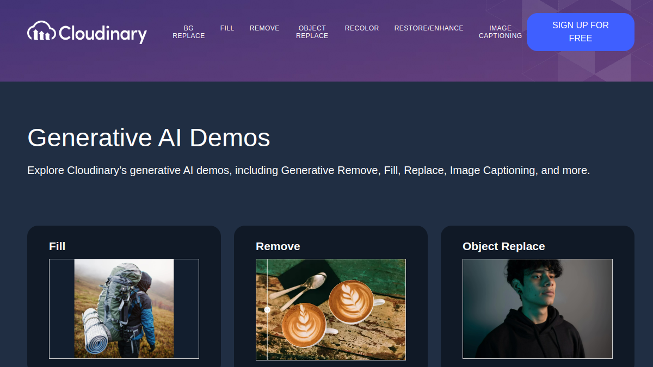Open the Restore/Enhance nav item
Screen dimensions: 653x367
(429, 28)
